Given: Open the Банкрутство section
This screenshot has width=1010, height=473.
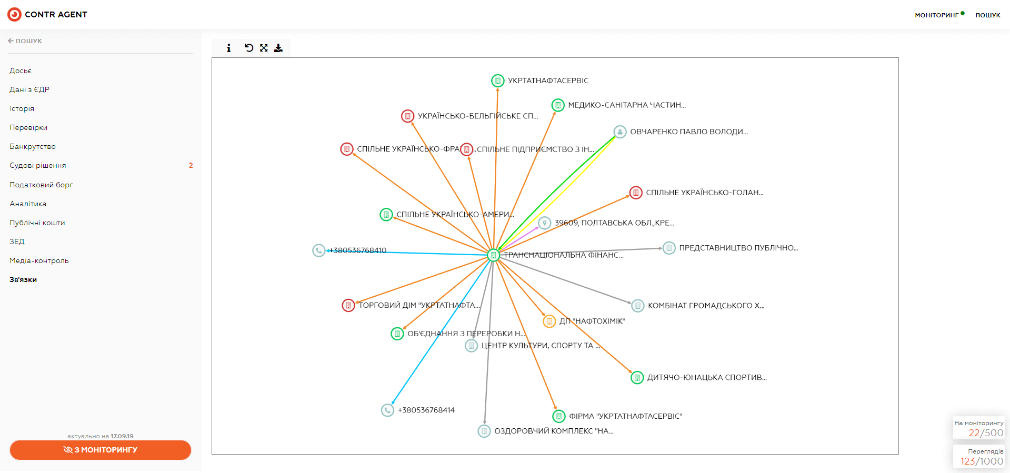Looking at the screenshot, I should tap(33, 146).
